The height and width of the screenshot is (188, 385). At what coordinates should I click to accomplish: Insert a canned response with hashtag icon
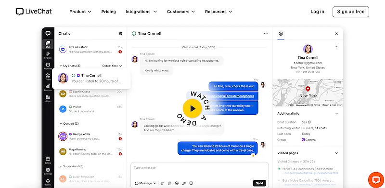[x=162, y=183]
